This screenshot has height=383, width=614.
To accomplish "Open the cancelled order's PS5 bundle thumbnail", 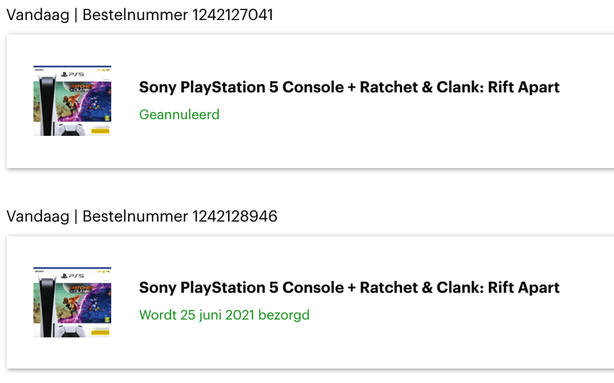I will click(72, 101).
